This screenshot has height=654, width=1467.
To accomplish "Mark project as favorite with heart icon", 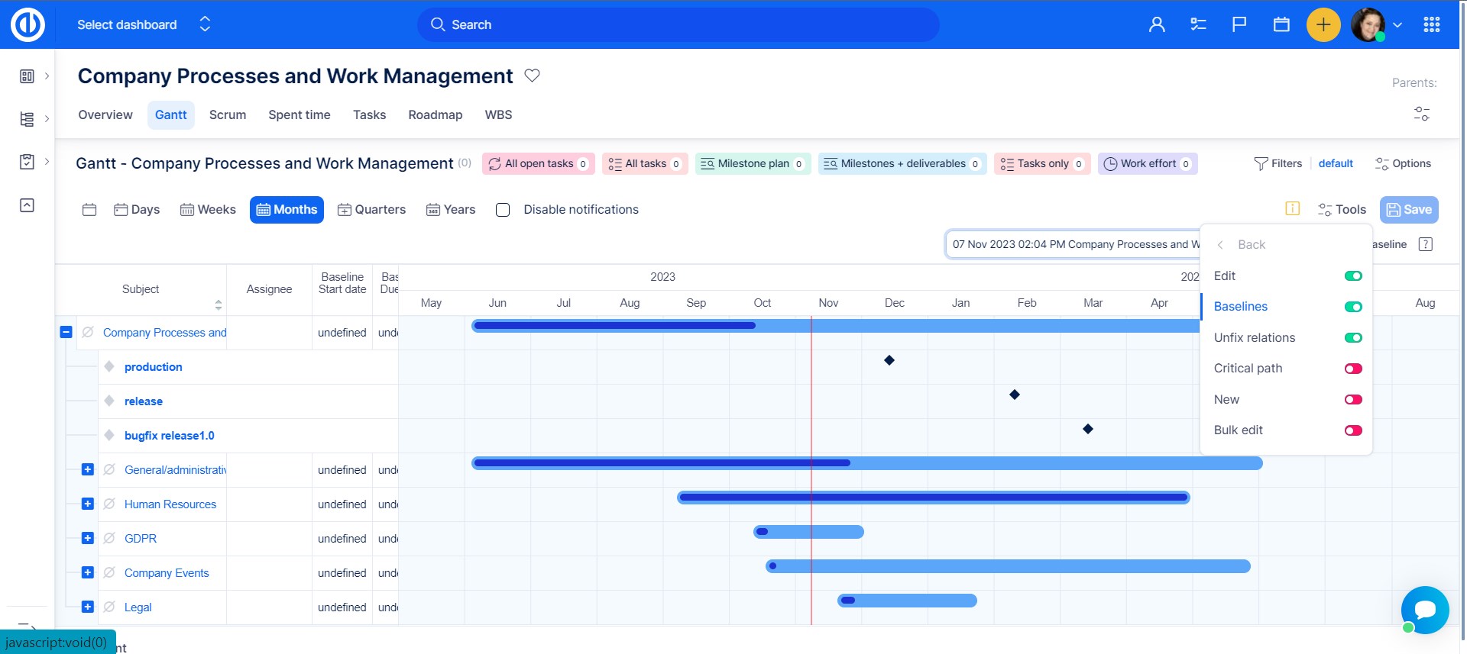I will (533, 76).
